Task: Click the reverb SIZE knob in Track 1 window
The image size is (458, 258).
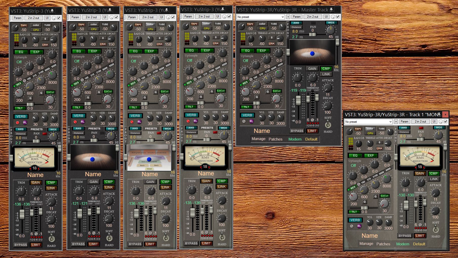Action: 379,222
